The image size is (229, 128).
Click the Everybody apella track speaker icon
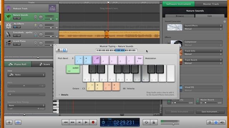coord(9,34)
